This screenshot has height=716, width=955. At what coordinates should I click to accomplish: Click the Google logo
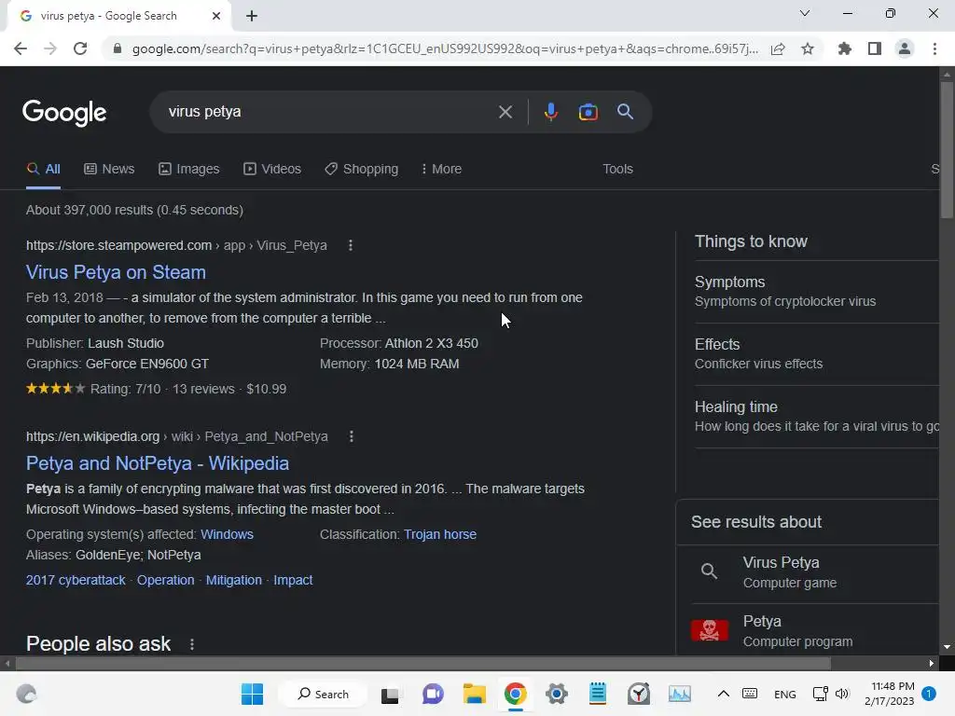(x=64, y=113)
